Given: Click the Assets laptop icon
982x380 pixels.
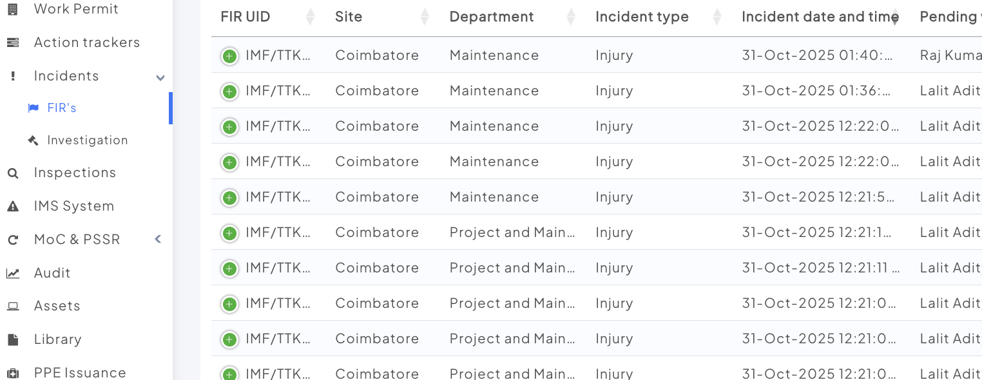Looking at the screenshot, I should 12,306.
